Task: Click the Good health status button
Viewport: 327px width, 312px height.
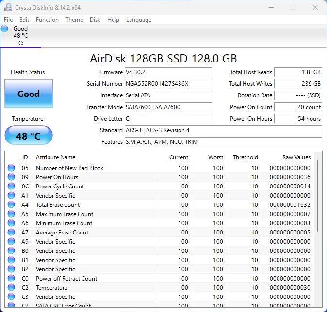Action: pos(29,94)
